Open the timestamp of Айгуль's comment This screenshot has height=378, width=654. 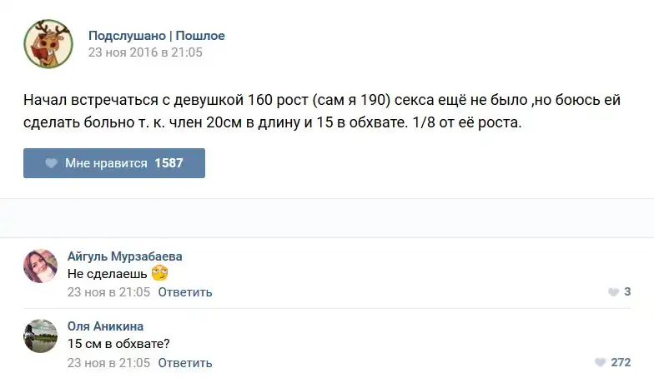coord(108,292)
